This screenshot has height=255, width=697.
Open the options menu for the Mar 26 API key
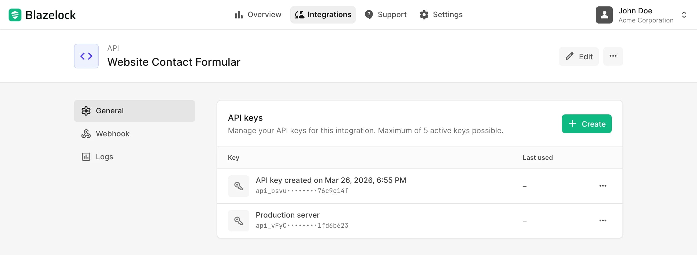point(603,186)
